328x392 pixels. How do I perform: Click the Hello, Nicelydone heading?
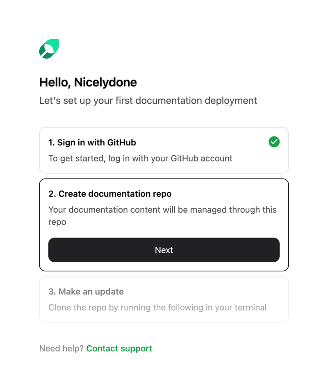88,82
